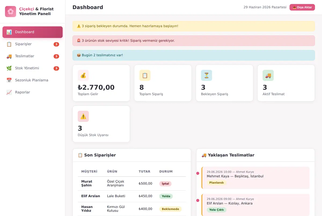
Task: Click the Yola Çıktı delivery status badge
Action: pos(217,210)
